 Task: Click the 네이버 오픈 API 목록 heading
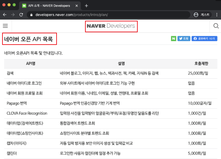coord(28,39)
